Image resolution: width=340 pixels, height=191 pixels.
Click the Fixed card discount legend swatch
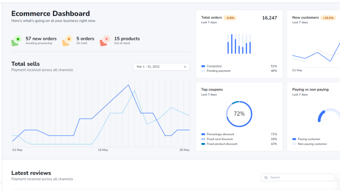click(203, 139)
